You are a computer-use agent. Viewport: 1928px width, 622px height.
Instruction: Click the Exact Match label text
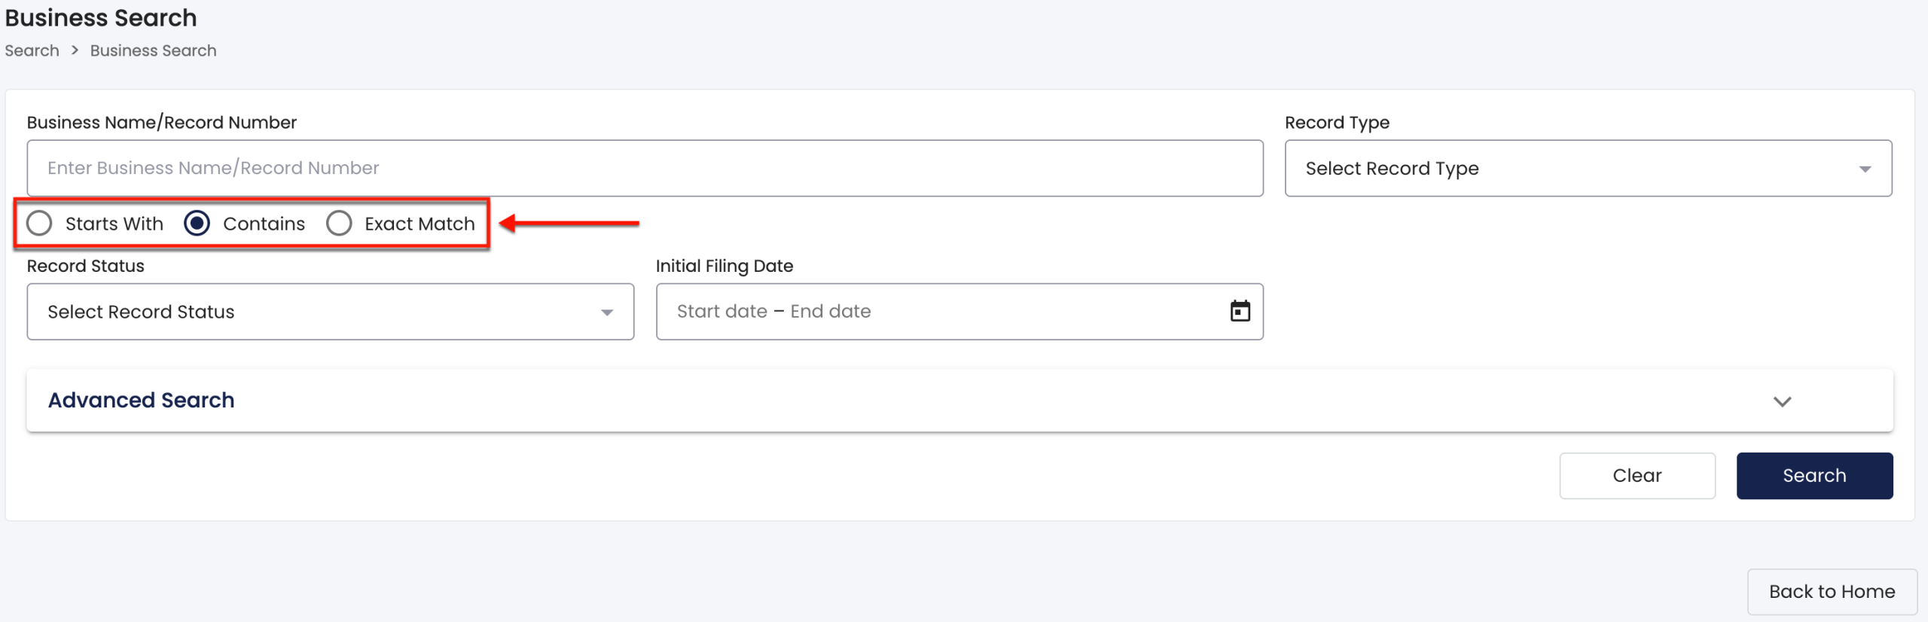(x=419, y=224)
